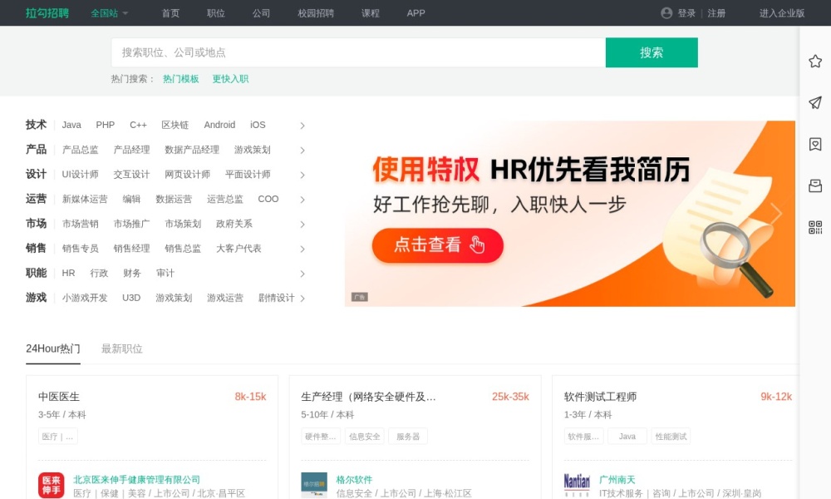This screenshot has width=831, height=499.
Task: Click the 北京医来伸手 company logo
Action: click(52, 485)
